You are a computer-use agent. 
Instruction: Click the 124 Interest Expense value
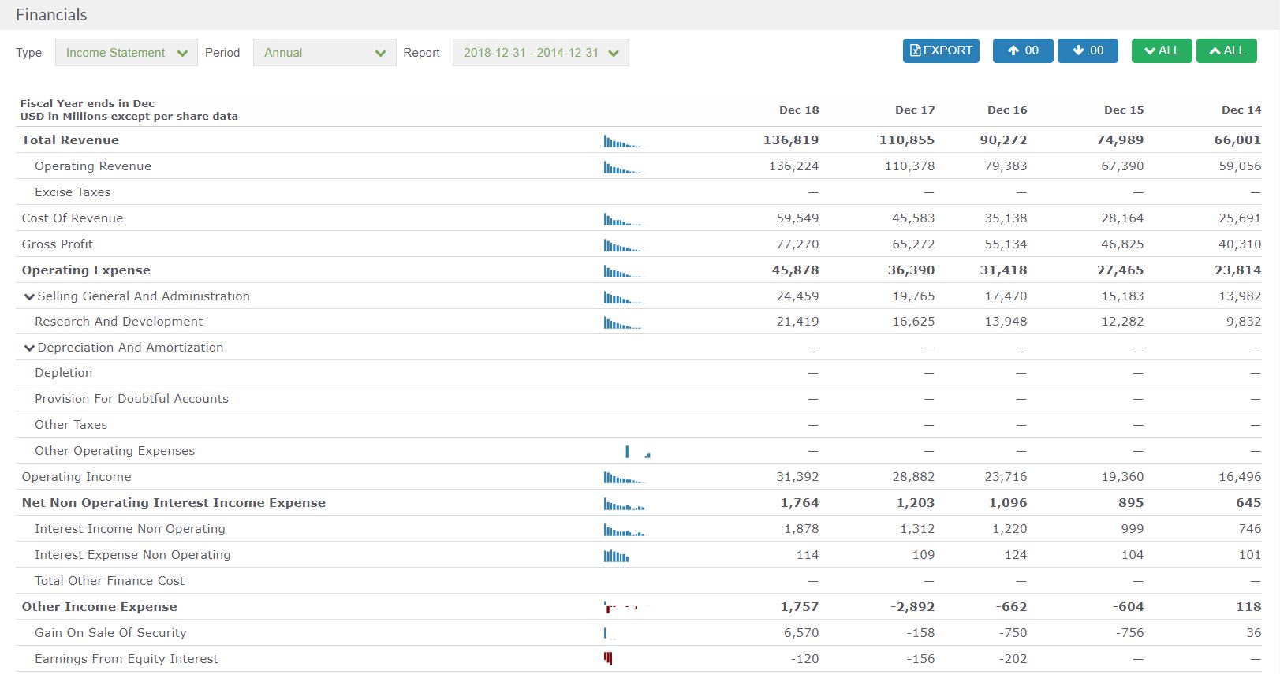click(x=1016, y=555)
